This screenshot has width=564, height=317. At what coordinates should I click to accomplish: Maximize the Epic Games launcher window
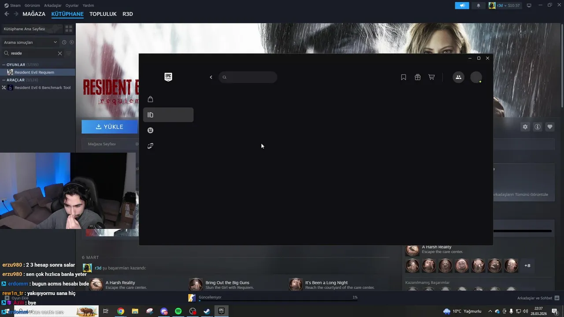479,58
